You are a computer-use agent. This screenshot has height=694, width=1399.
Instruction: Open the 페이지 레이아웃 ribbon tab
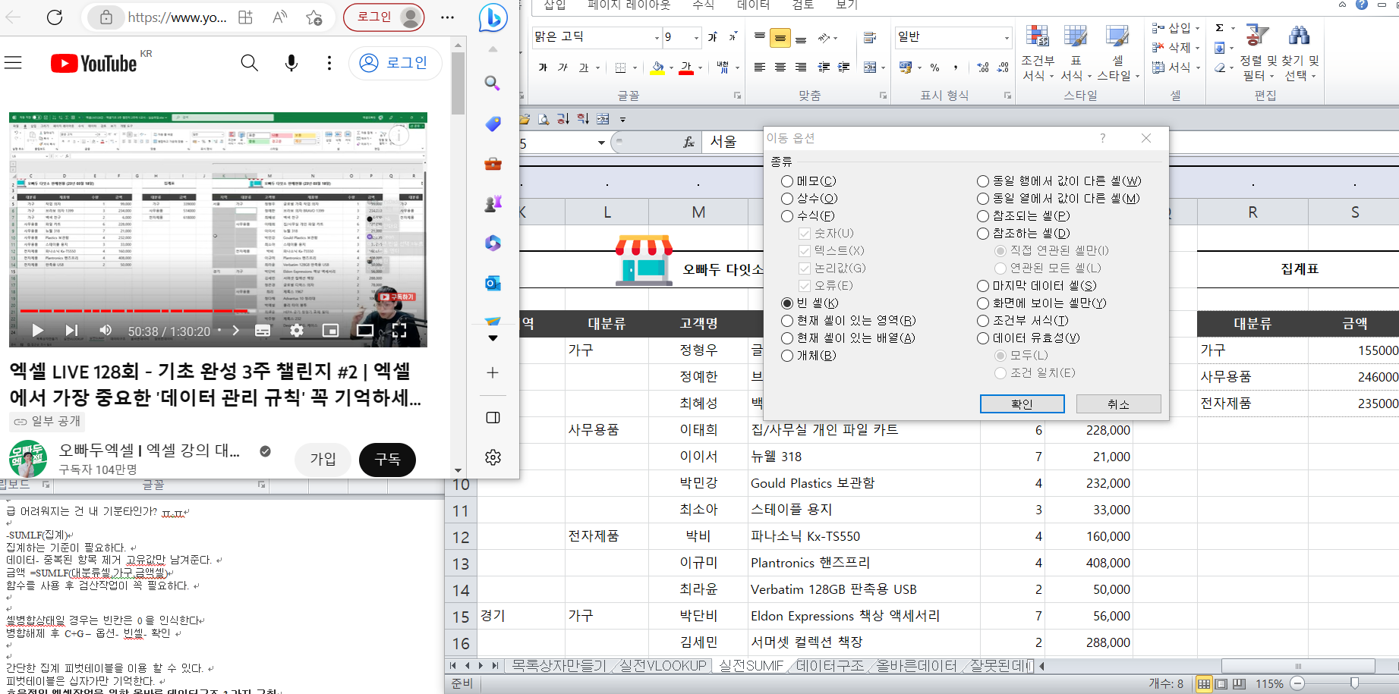coord(629,5)
